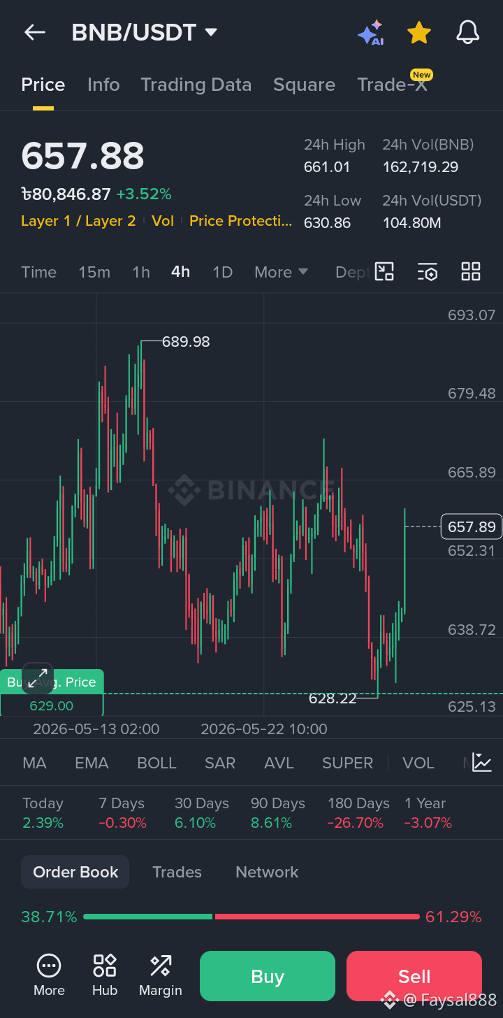503x1018 pixels.
Task: Switch to the Price tab
Action: (43, 85)
